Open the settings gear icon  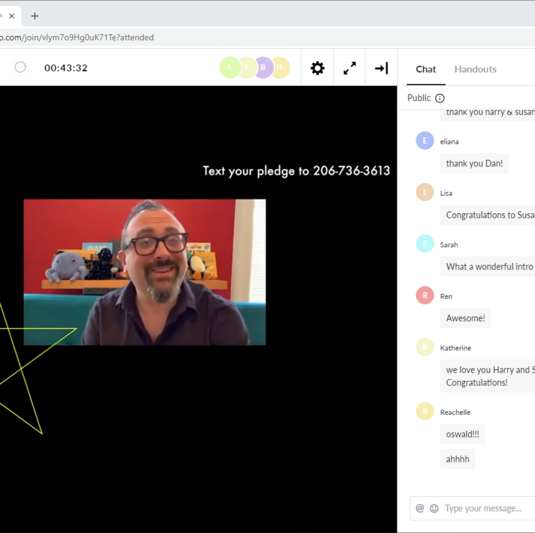[x=317, y=68]
